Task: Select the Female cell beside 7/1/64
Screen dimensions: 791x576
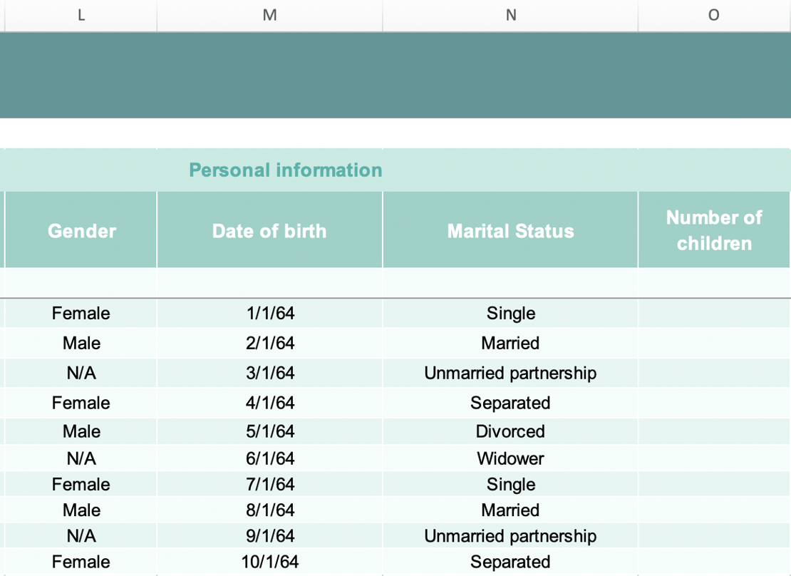Action: 80,484
